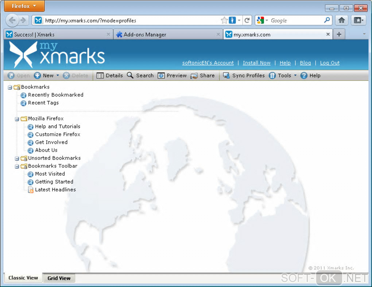Select About Us bookmark
This screenshot has width=372, height=287.
(46, 150)
